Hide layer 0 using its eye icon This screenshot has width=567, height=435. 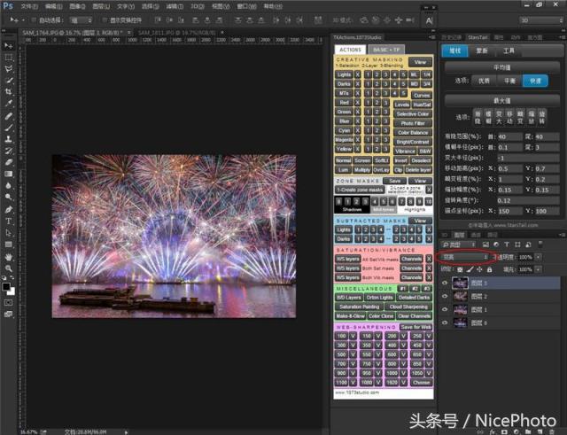(x=445, y=322)
